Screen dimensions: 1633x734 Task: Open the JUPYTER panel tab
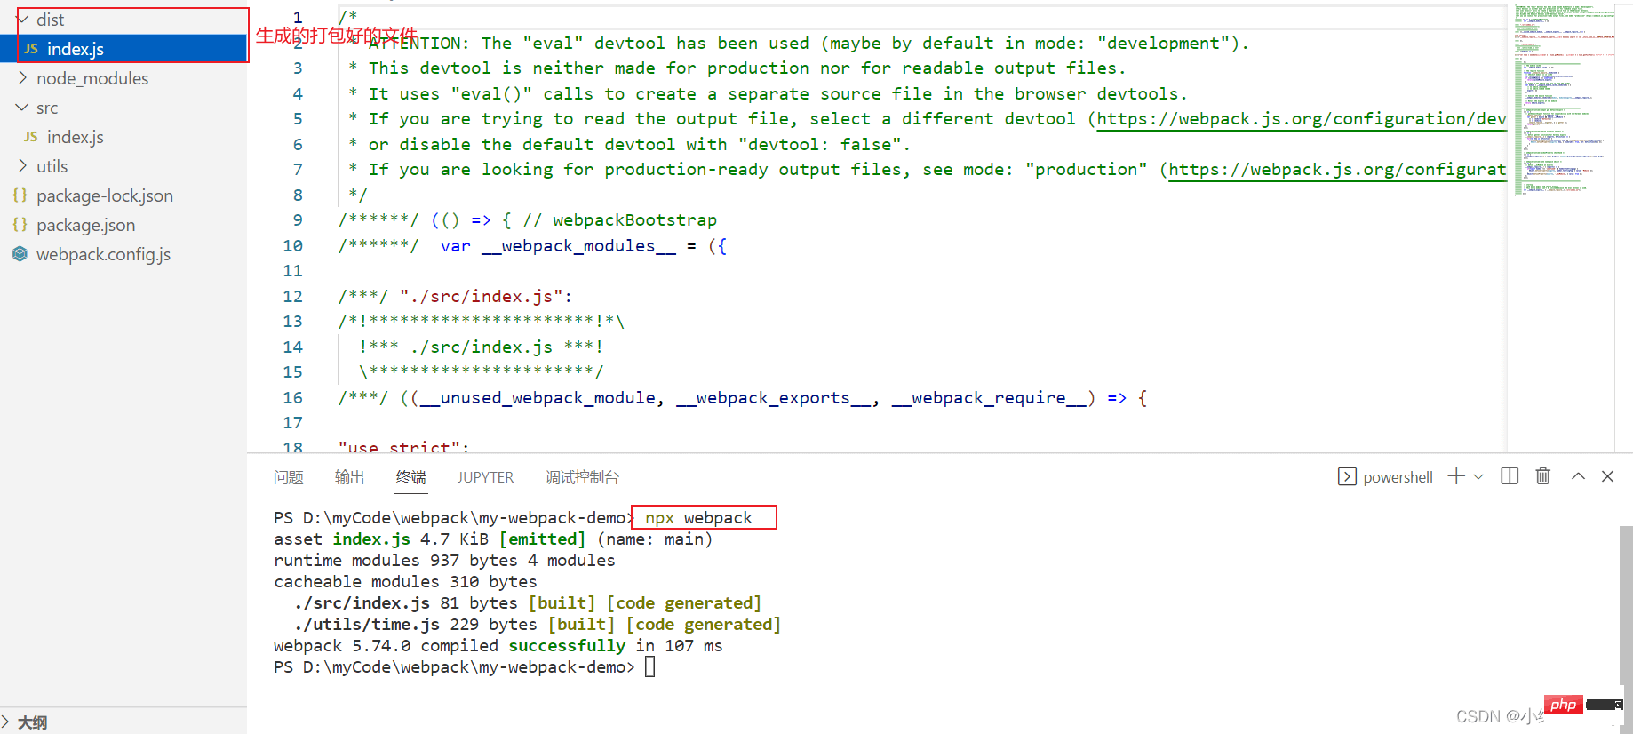pyautogui.click(x=485, y=477)
